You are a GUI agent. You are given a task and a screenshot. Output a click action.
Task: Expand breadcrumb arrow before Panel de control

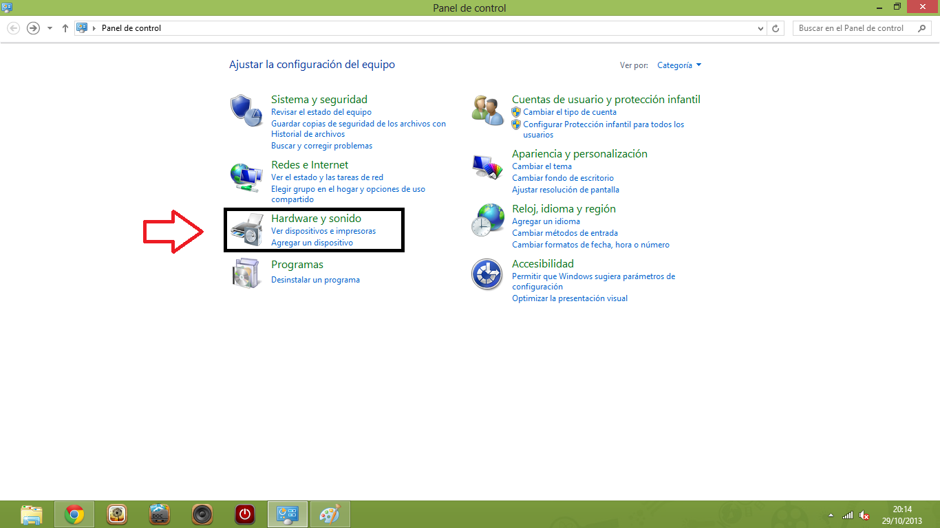[94, 28]
